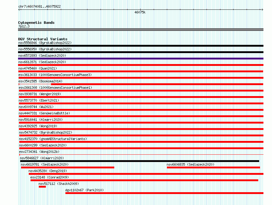Open variant label nsv5846627 (Almarri2020)

tap(42, 158)
